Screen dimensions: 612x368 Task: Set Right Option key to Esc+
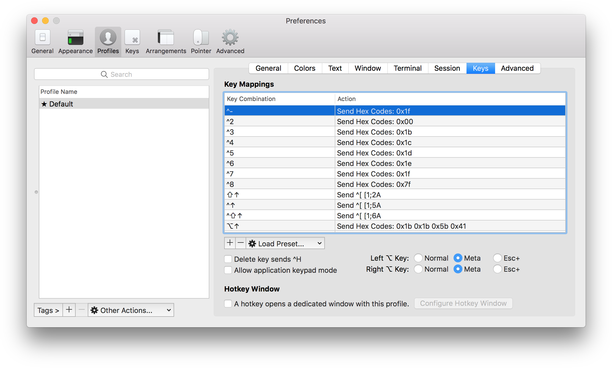[x=498, y=269]
